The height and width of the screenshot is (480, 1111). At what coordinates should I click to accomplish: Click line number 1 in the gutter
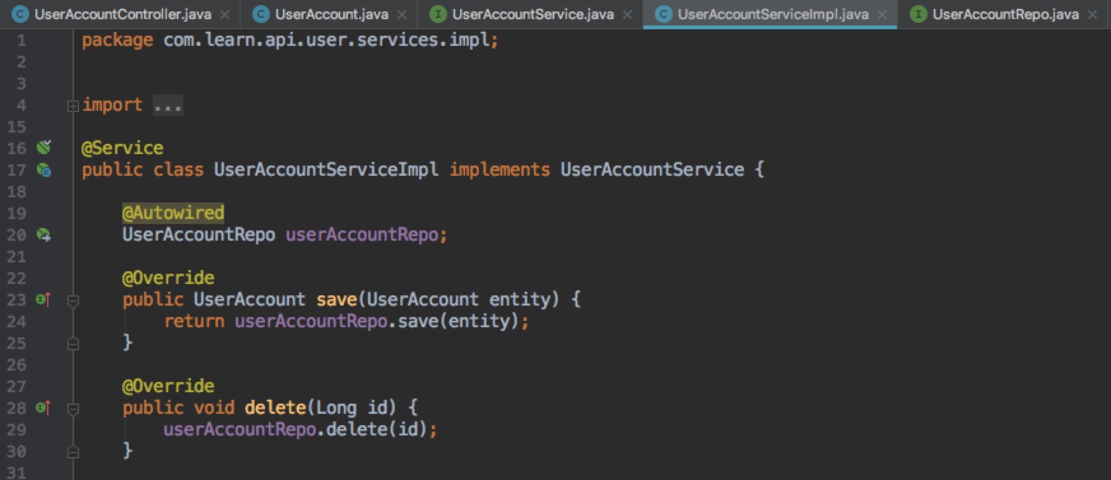[22, 40]
